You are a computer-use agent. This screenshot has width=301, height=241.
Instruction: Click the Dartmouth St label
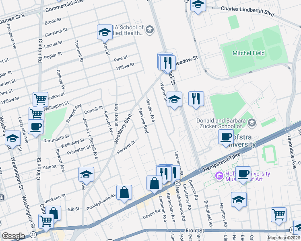pos(56,138)
